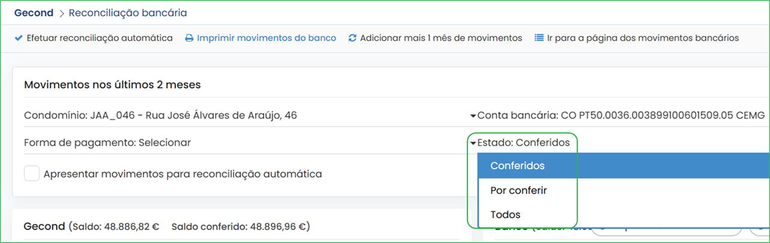Choose 'Por conferir' from the list
770x243 pixels.
click(x=624, y=190)
